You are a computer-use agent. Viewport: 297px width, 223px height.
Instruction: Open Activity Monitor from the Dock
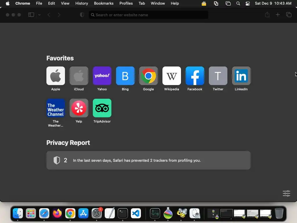(x=155, y=213)
